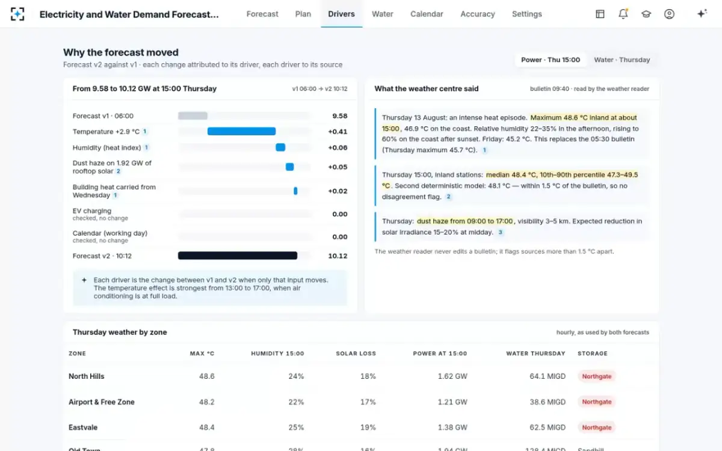Open the notifications bell
This screenshot has width=722, height=451.
623,14
